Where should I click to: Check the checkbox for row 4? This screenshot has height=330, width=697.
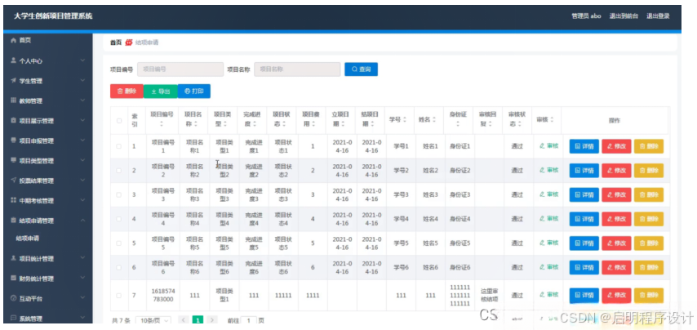point(118,219)
